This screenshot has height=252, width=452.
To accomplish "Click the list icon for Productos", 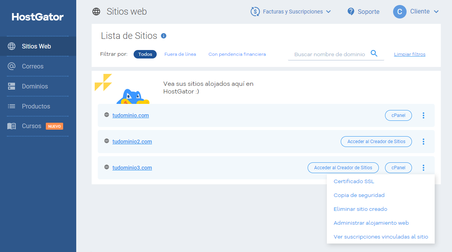I will tap(12, 106).
